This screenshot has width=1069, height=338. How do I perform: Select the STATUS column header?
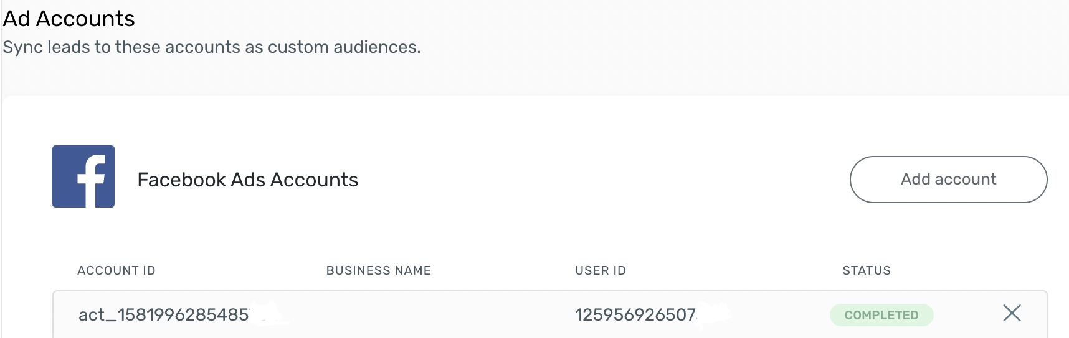click(x=867, y=270)
